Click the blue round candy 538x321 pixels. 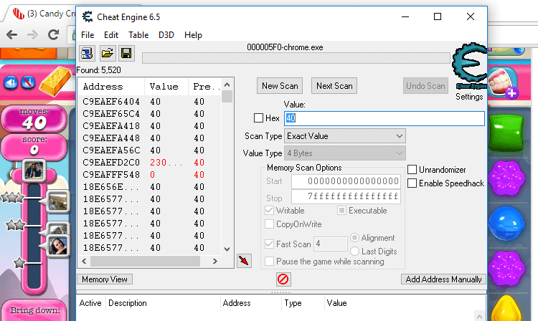point(506,224)
